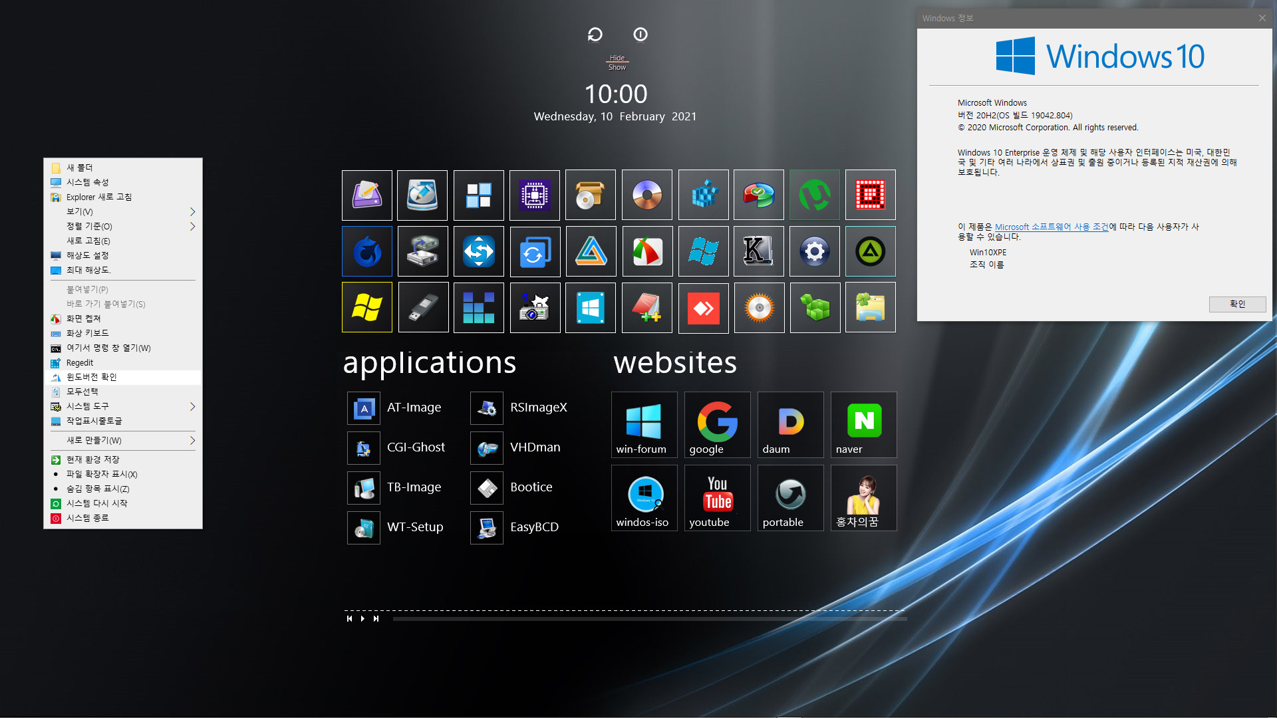
Task: Close the Windows 정보 dialog
Action: (1262, 19)
